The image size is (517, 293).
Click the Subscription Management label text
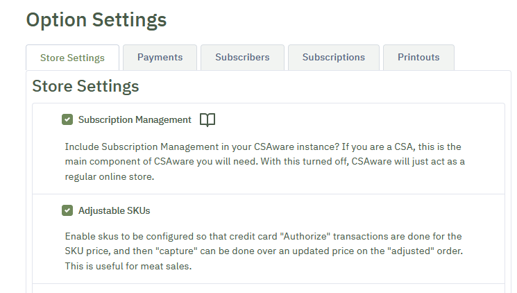pos(135,120)
